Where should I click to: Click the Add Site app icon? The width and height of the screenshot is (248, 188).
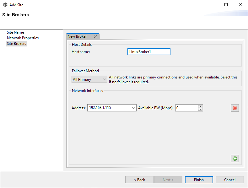(5, 5)
